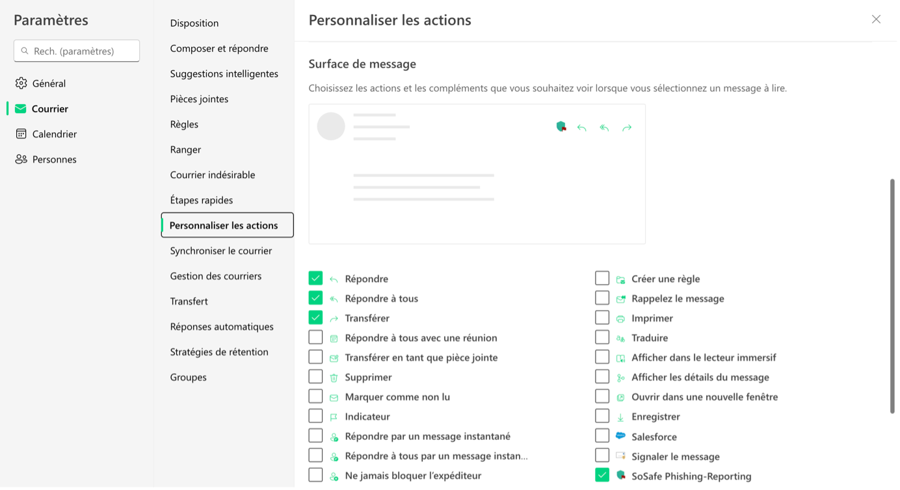
Task: Disable the SoSafe Phishing-Reporting checkbox
Action: pyautogui.click(x=602, y=475)
